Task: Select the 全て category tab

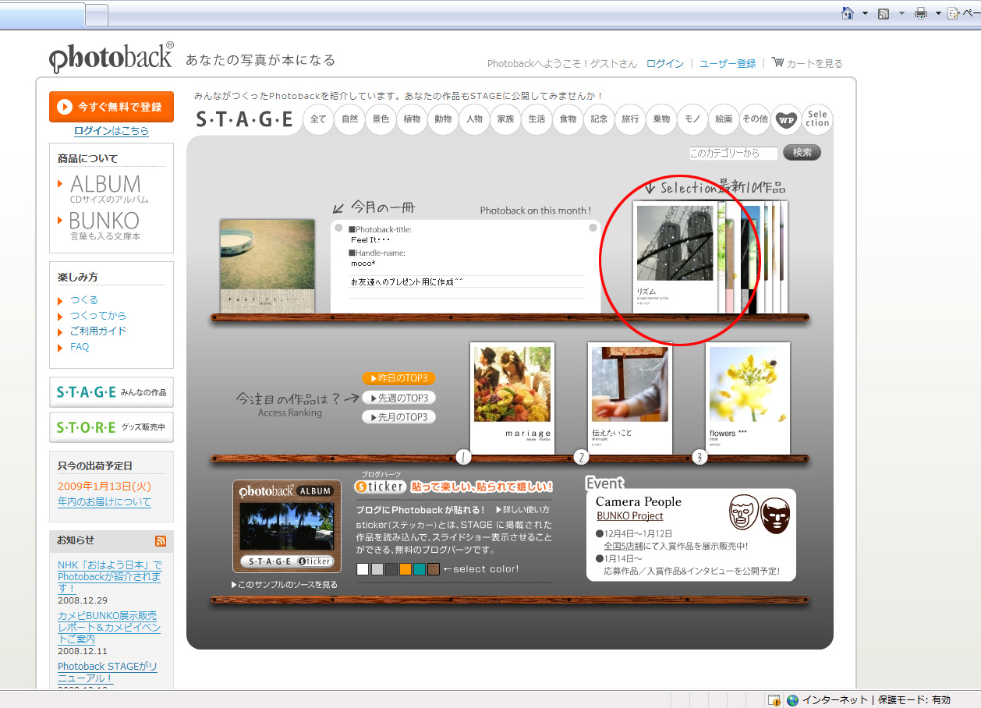Action: [318, 119]
